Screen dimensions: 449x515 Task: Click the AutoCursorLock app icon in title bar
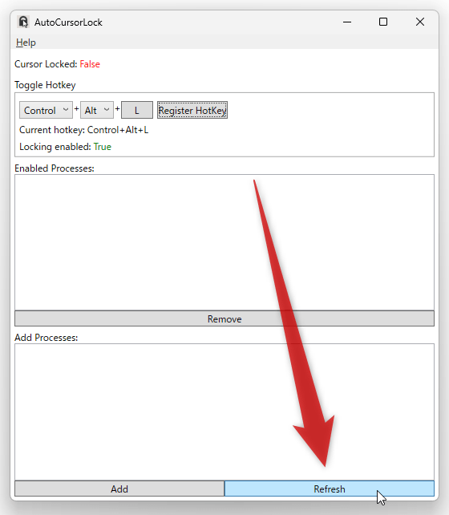[x=23, y=22]
